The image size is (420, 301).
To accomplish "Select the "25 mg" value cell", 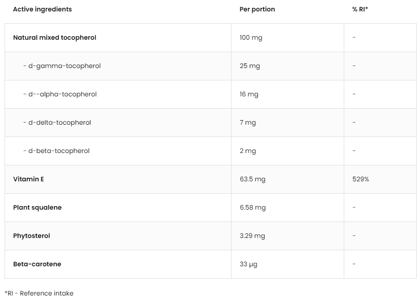I will (250, 66).
